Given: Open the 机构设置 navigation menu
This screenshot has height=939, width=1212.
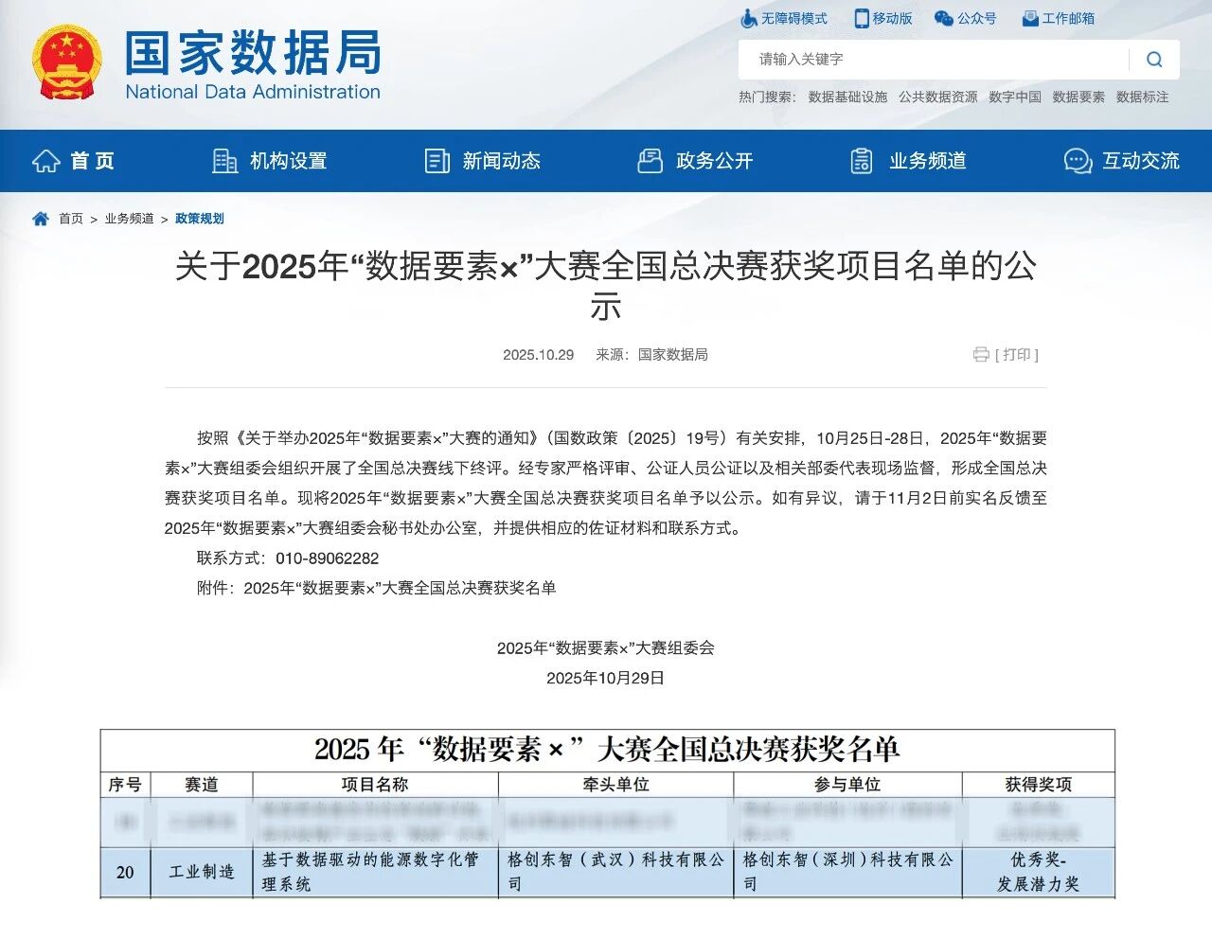Looking at the screenshot, I should click(x=270, y=161).
